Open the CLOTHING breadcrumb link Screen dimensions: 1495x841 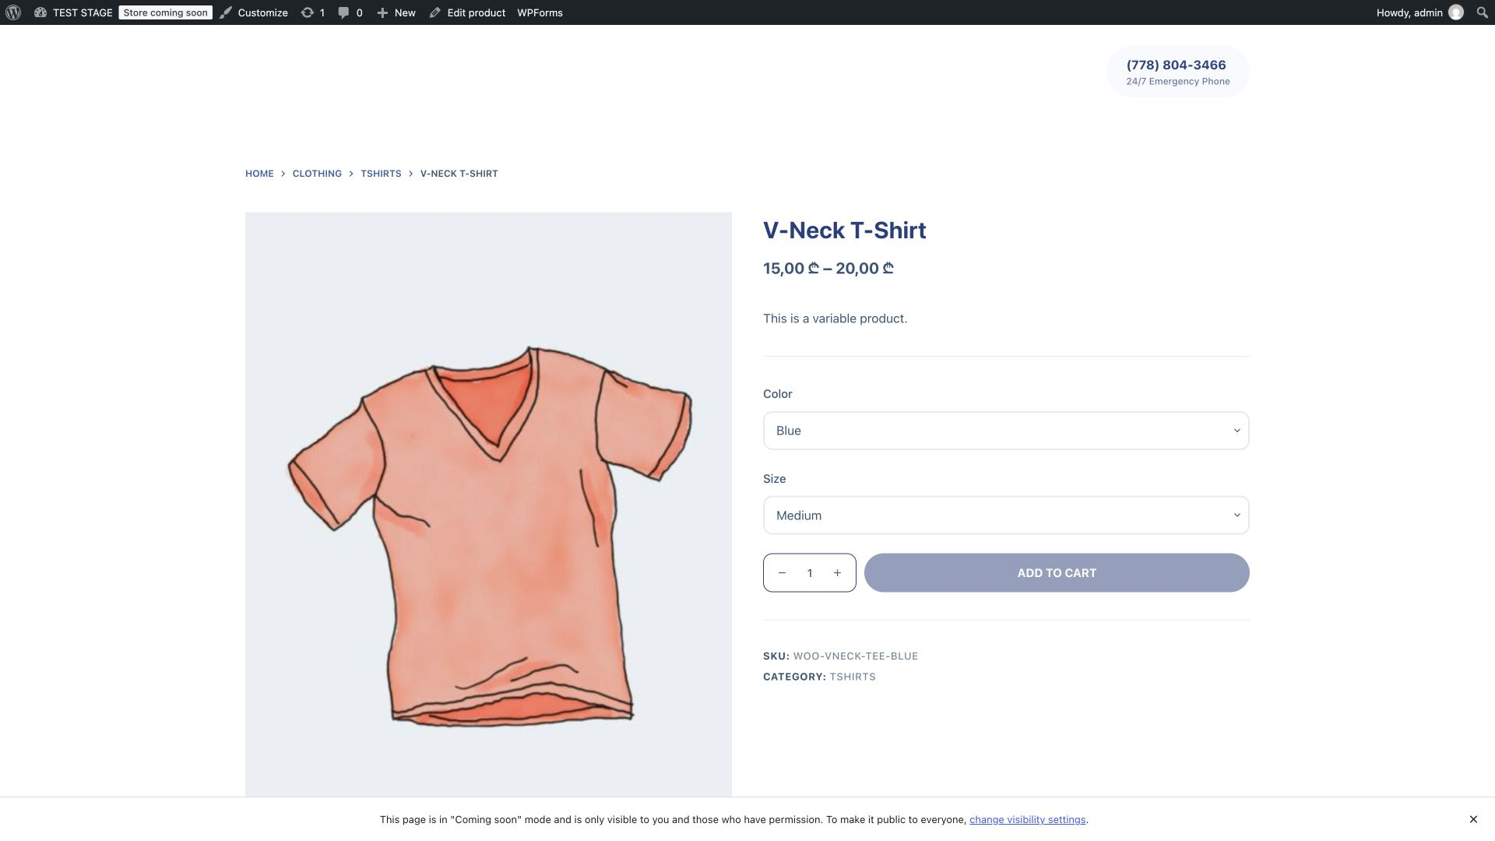317,174
